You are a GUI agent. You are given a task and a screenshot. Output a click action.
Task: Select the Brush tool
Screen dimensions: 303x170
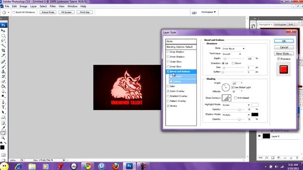3,67
